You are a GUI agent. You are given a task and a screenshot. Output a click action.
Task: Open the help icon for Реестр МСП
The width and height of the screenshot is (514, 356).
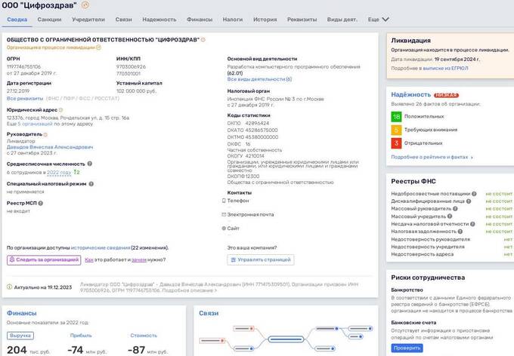pyautogui.click(x=41, y=203)
